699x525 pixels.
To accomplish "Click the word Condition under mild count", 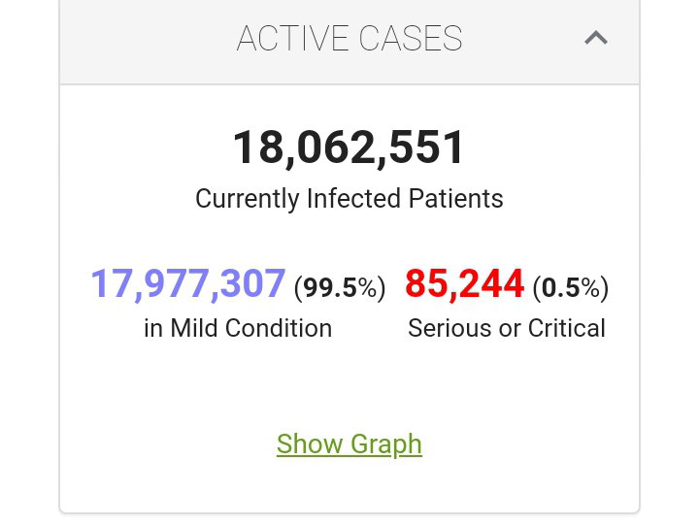I will point(279,328).
